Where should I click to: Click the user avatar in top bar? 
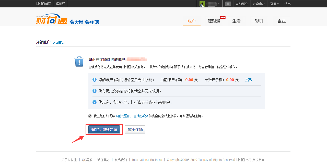[x=202, y=4]
